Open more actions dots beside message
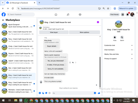Viewport: 138px width, 103px height. (76, 63)
